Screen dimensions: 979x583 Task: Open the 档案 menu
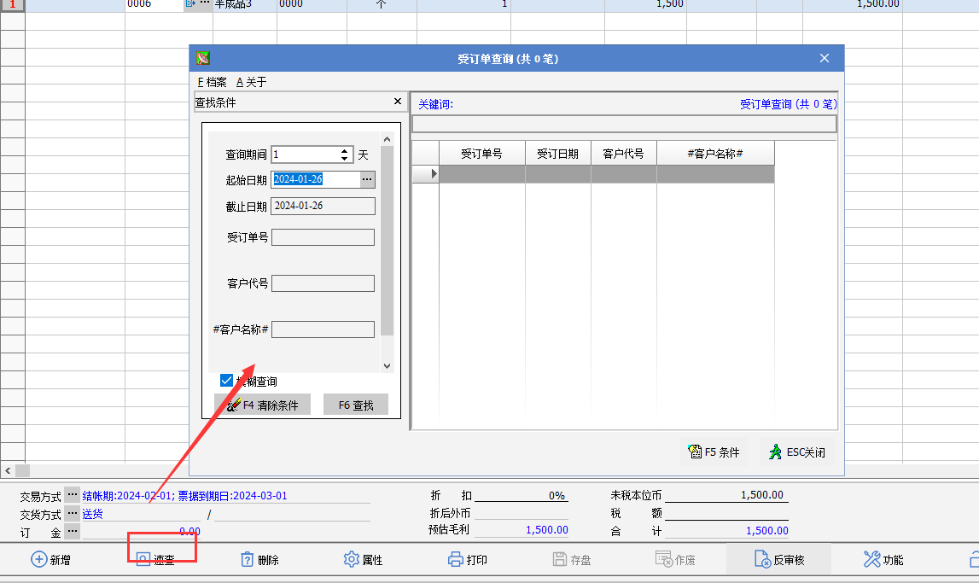(212, 82)
